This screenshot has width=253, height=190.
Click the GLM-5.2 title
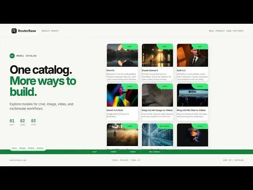coord(181,70)
